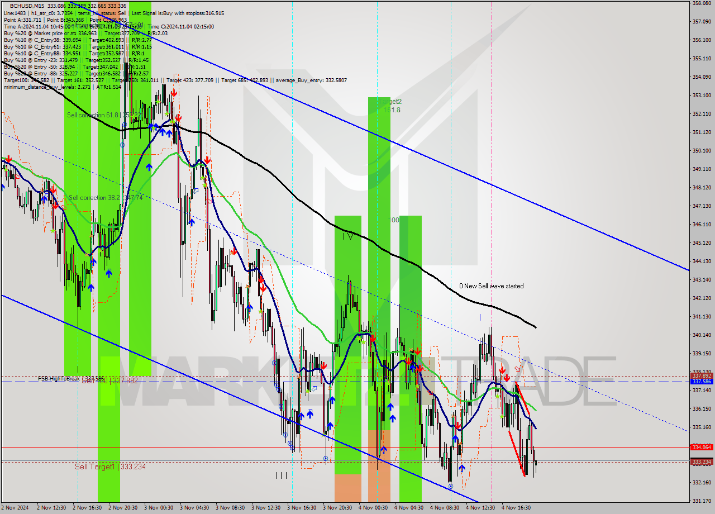Click the 'I I I' wave label near bottom
This screenshot has height=514, width=715.
[280, 475]
